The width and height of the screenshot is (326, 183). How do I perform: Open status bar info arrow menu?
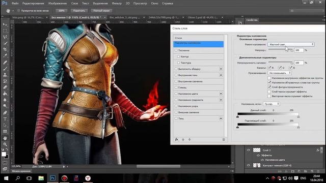tap(64, 166)
